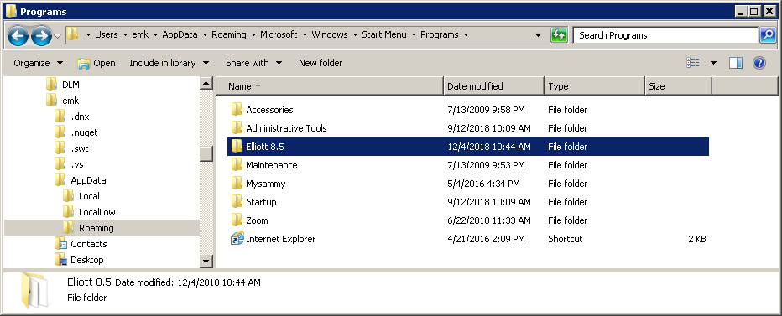782x316 pixels.
Task: Open the Help question mark icon
Action: pyautogui.click(x=759, y=63)
